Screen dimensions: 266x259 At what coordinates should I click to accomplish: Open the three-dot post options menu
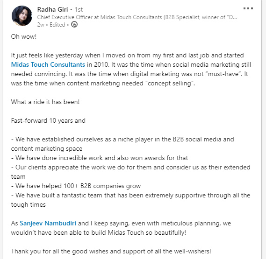pyautogui.click(x=248, y=8)
